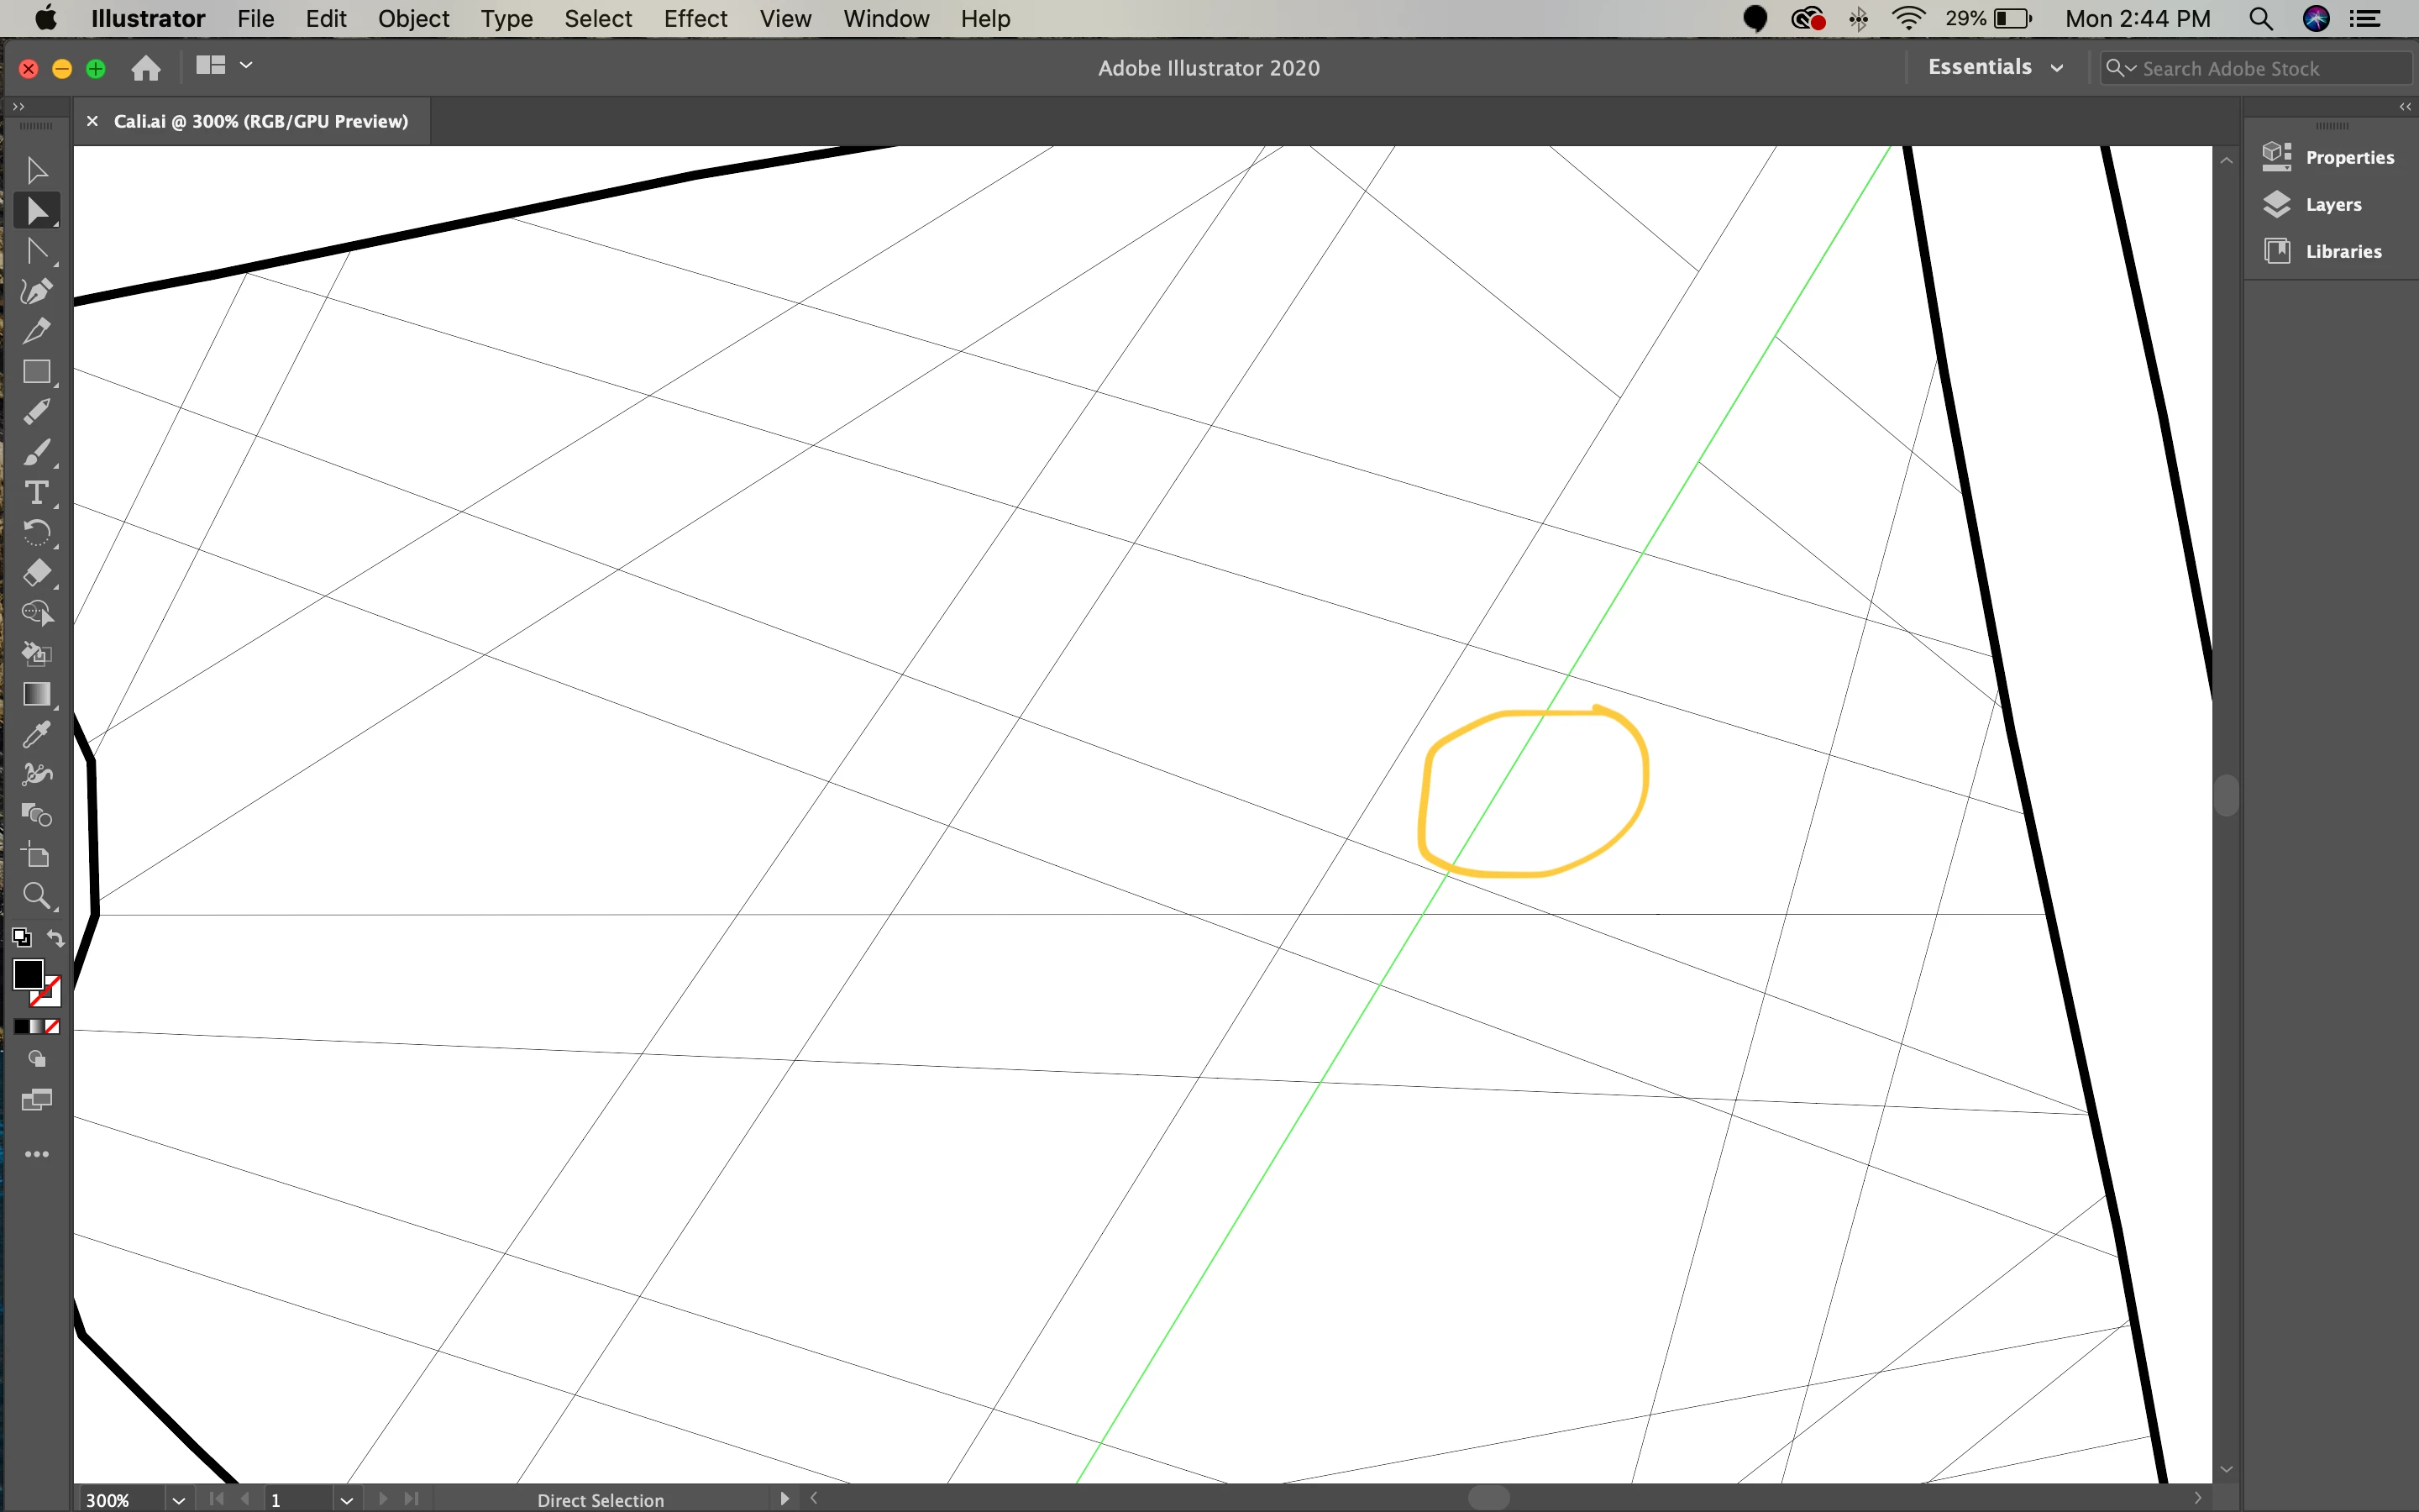Select the Rectangle tool
The image size is (2419, 1512).
[x=37, y=372]
